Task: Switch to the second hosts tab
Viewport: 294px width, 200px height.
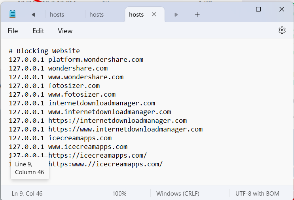Action: [x=97, y=15]
